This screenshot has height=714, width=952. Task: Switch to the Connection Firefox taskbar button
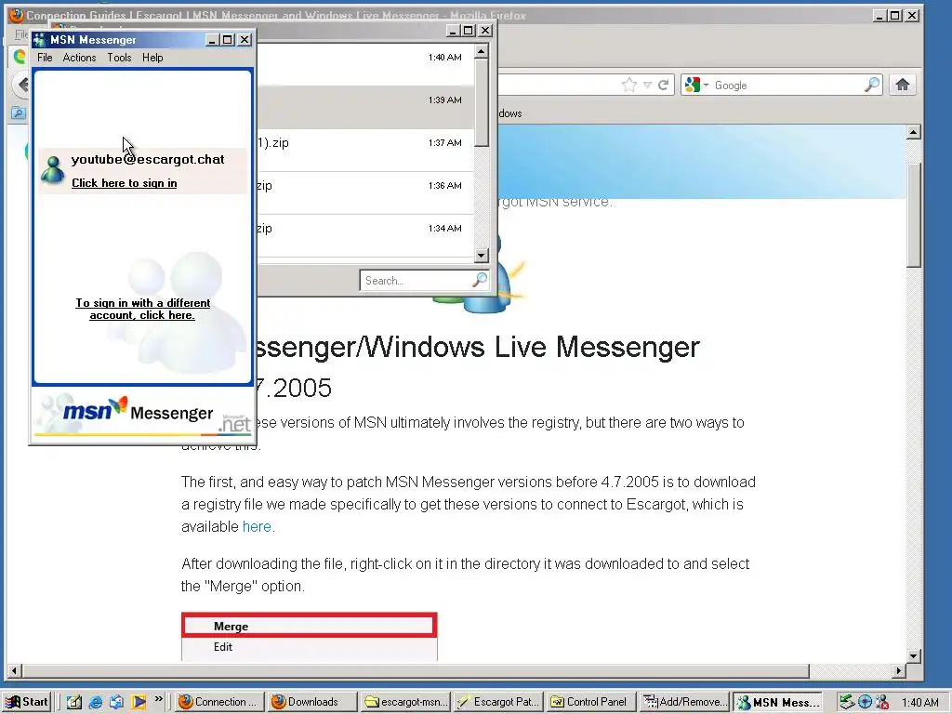(x=221, y=702)
